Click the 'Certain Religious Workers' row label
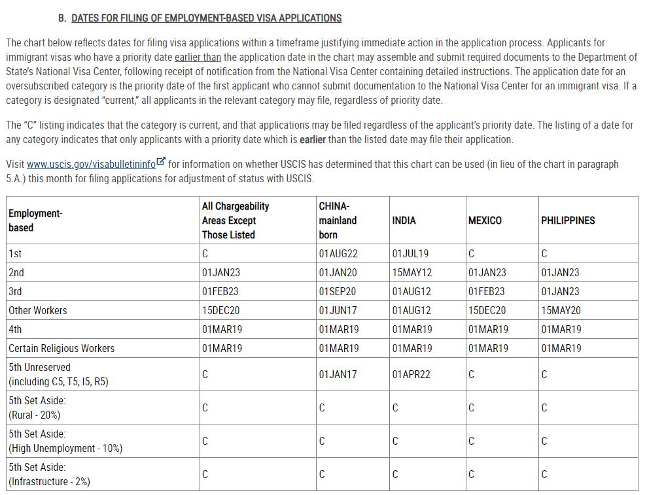The width and height of the screenshot is (647, 495). pyautogui.click(x=61, y=349)
